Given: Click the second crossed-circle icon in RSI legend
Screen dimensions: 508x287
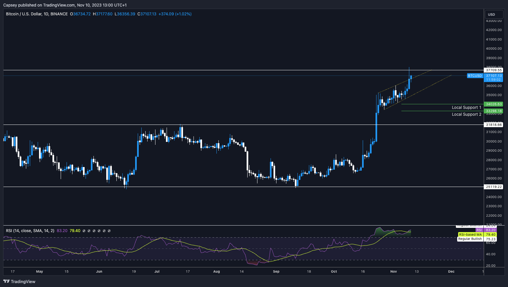Looking at the screenshot, I should click(89, 231).
